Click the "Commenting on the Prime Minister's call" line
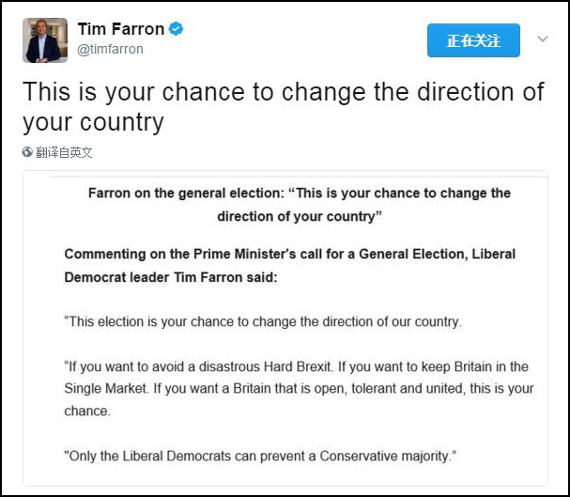Screen dimensions: 570x497 pyautogui.click(x=289, y=255)
